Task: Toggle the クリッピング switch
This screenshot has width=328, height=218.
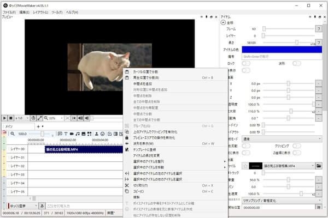Action: pyautogui.click(x=297, y=146)
